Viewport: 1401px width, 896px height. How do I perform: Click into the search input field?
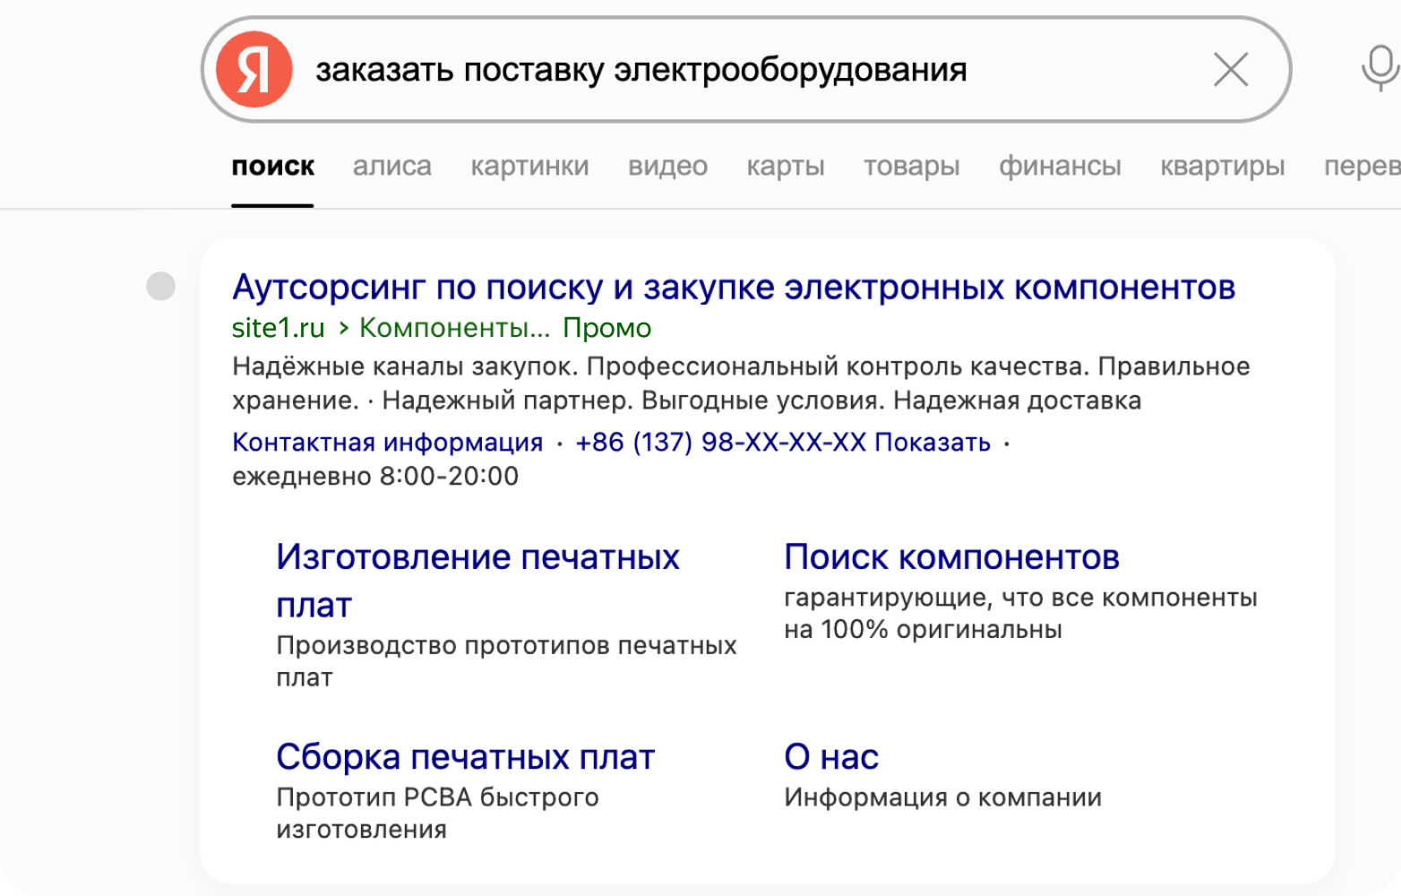coord(717,70)
